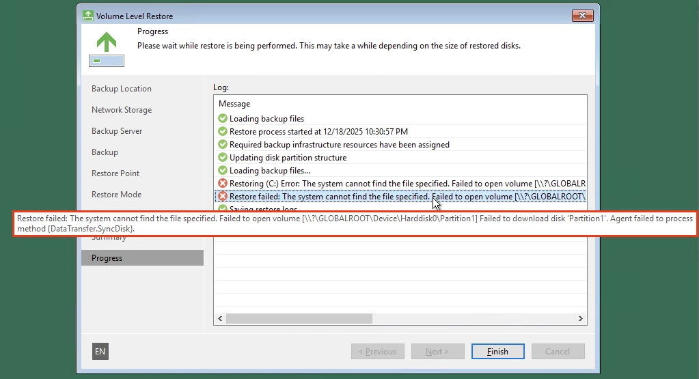Click the Message column header
699x379 pixels.
click(234, 104)
